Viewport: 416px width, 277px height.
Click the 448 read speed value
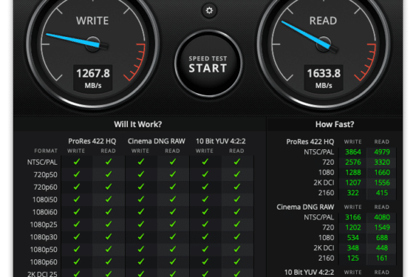click(x=382, y=248)
